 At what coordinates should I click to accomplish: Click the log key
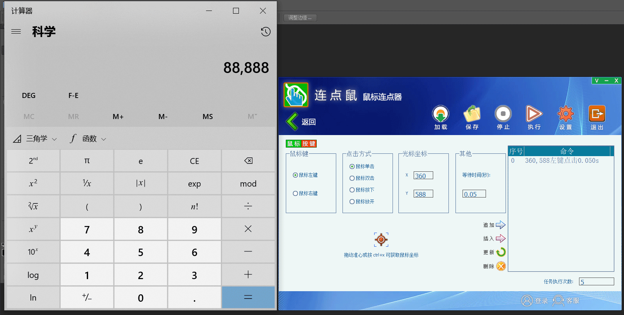tap(33, 275)
